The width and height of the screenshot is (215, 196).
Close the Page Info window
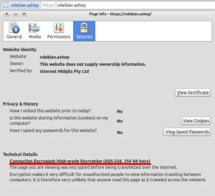(x=7, y=14)
